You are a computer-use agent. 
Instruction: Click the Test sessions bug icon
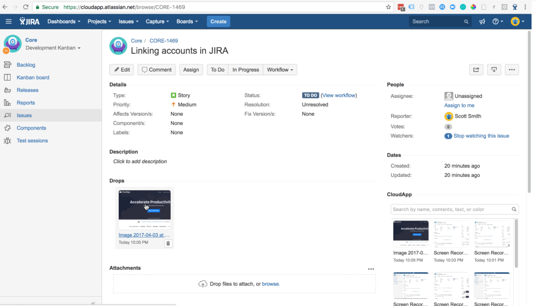(x=7, y=140)
